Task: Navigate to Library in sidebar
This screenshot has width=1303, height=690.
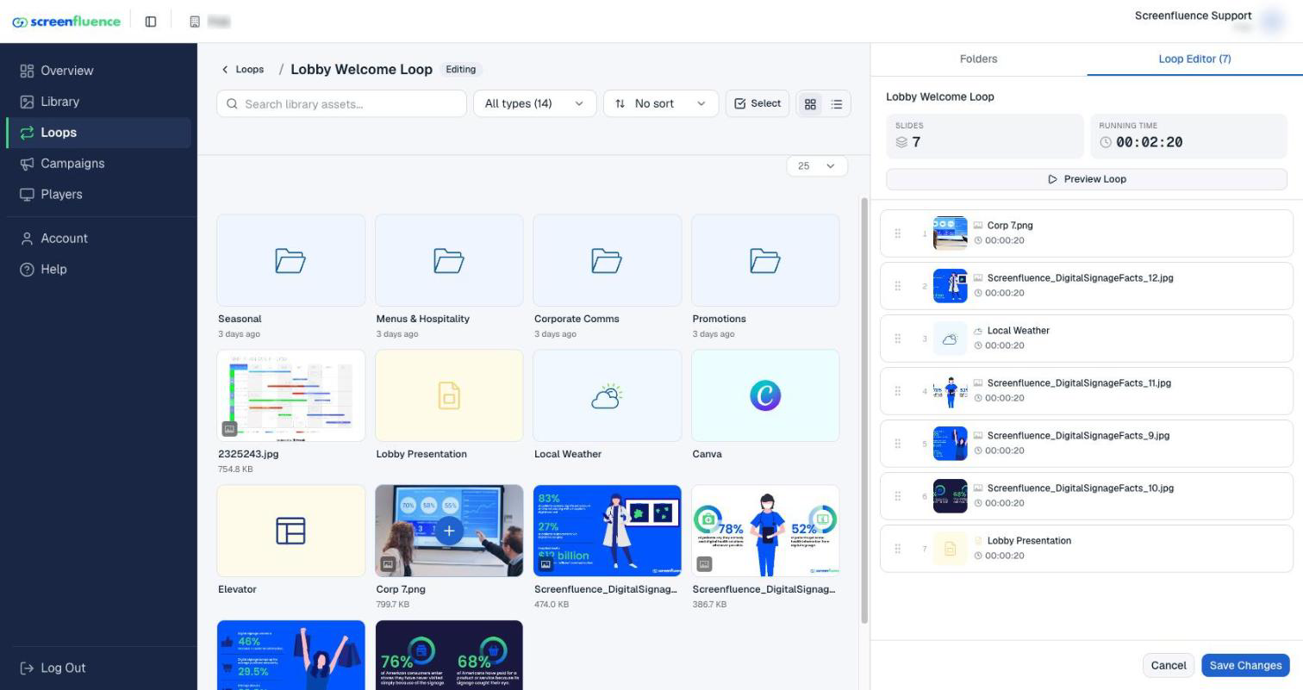Action: [x=99, y=102]
